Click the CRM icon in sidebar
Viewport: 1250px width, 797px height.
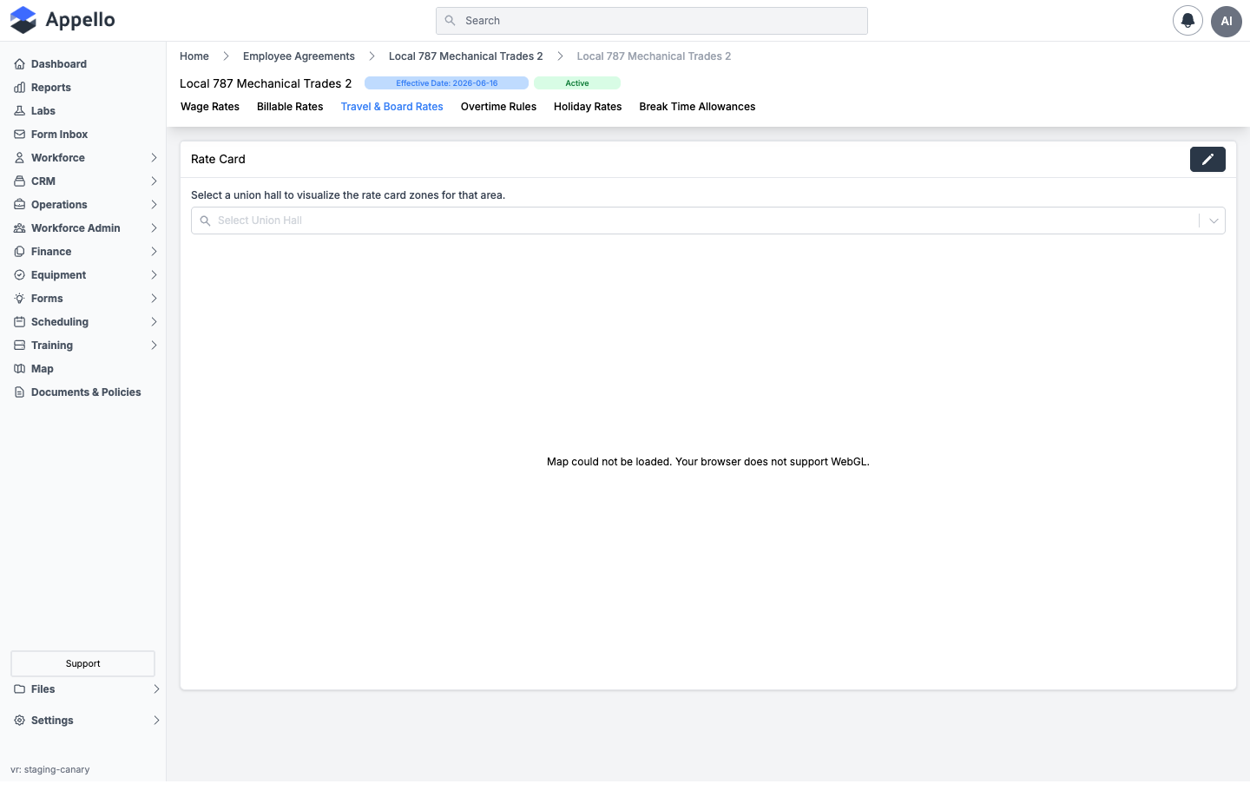coord(19,181)
